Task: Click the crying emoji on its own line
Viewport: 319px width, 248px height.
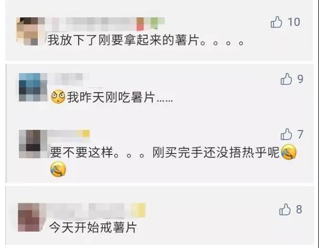Action: (x=58, y=170)
